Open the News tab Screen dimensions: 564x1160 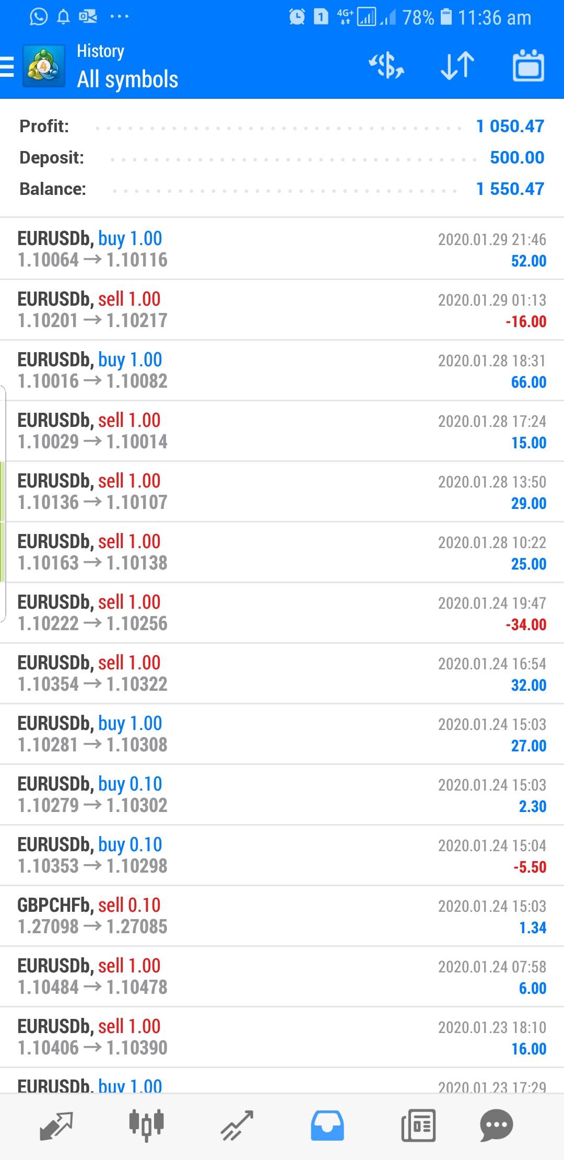[418, 1125]
